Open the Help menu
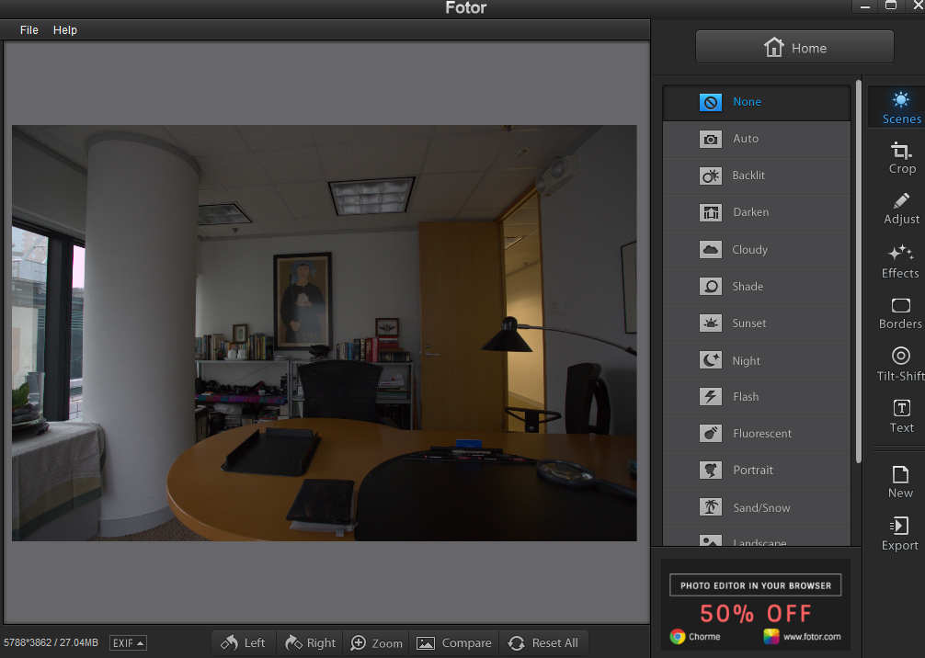The width and height of the screenshot is (925, 658). point(65,30)
